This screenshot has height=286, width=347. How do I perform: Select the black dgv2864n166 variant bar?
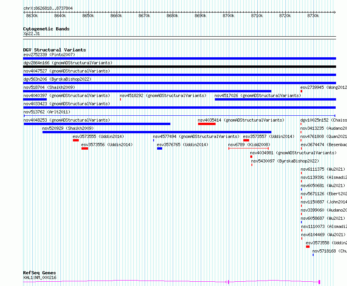179,67
